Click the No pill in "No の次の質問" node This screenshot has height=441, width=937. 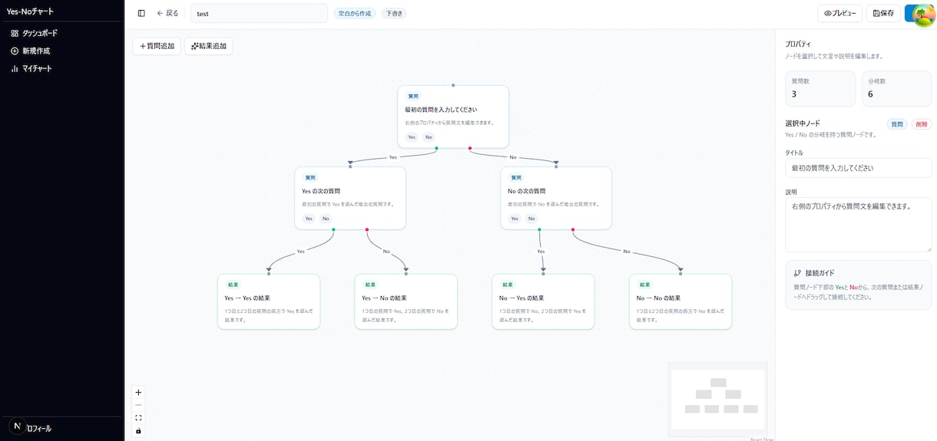click(x=531, y=219)
